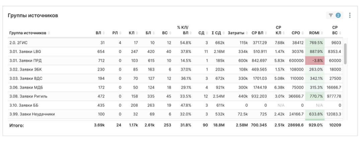This screenshot has width=363, height=143.
Task: Click sort arrows next to БЛ
Action: (x=154, y=33)
